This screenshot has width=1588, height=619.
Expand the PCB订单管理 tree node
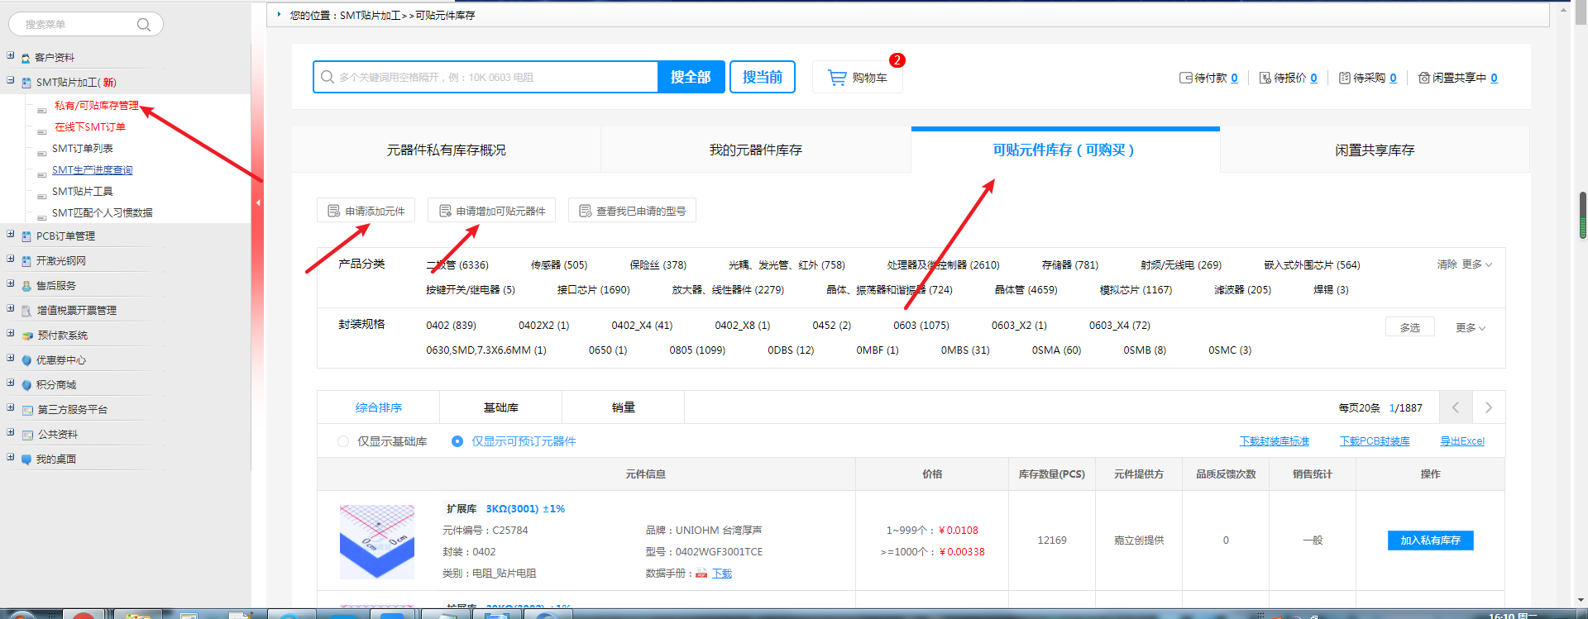(11, 235)
